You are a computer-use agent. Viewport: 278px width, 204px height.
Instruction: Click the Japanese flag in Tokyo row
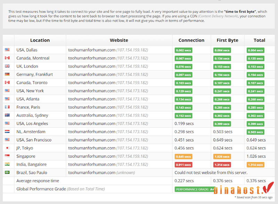pos(7,148)
